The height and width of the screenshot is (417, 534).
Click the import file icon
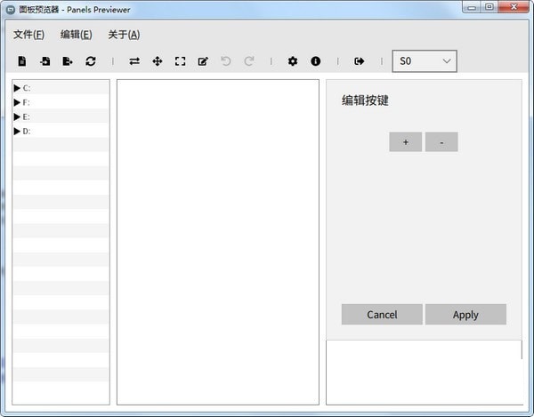tap(44, 61)
